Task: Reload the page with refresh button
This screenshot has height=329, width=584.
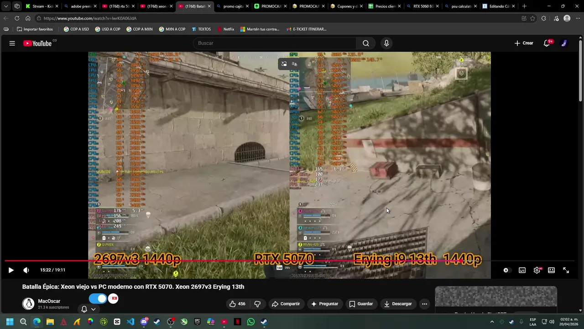Action: pos(17,18)
